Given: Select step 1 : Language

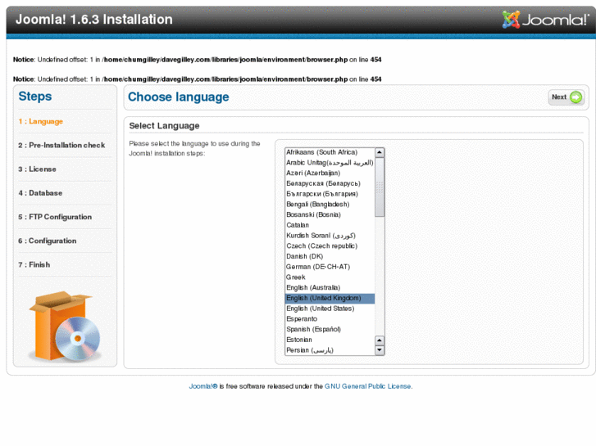Looking at the screenshot, I should click(41, 122).
